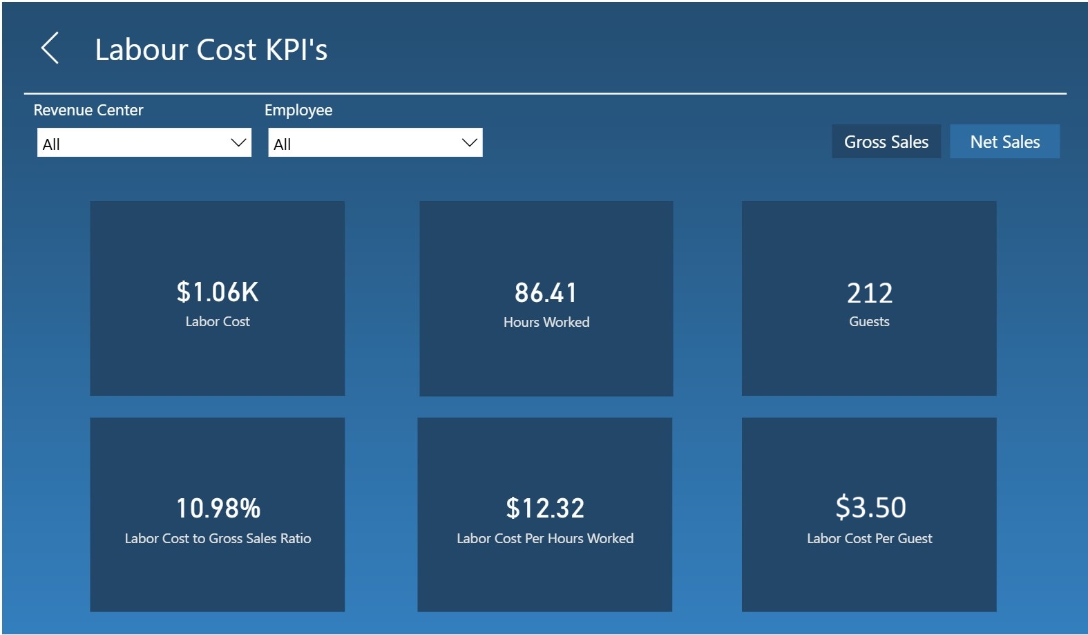Expand the Employee 'All' combo box
The width and height of the screenshot is (1088, 635).
click(363, 143)
